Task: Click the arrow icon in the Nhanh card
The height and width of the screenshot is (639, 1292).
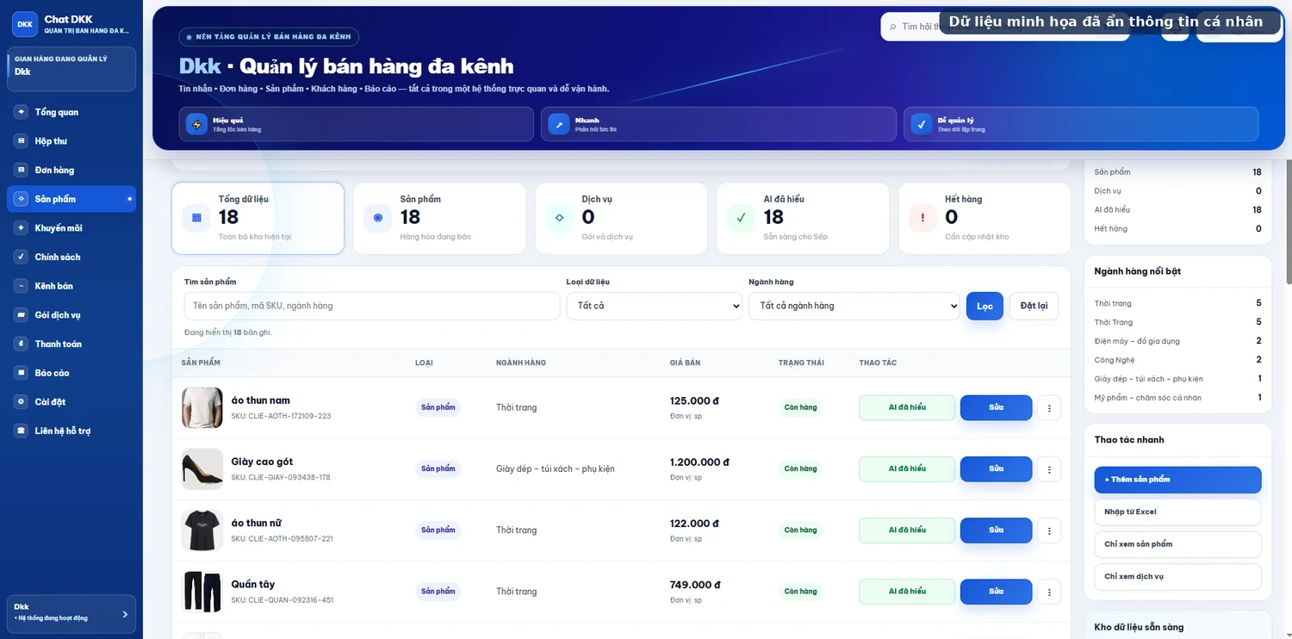Action: [559, 124]
